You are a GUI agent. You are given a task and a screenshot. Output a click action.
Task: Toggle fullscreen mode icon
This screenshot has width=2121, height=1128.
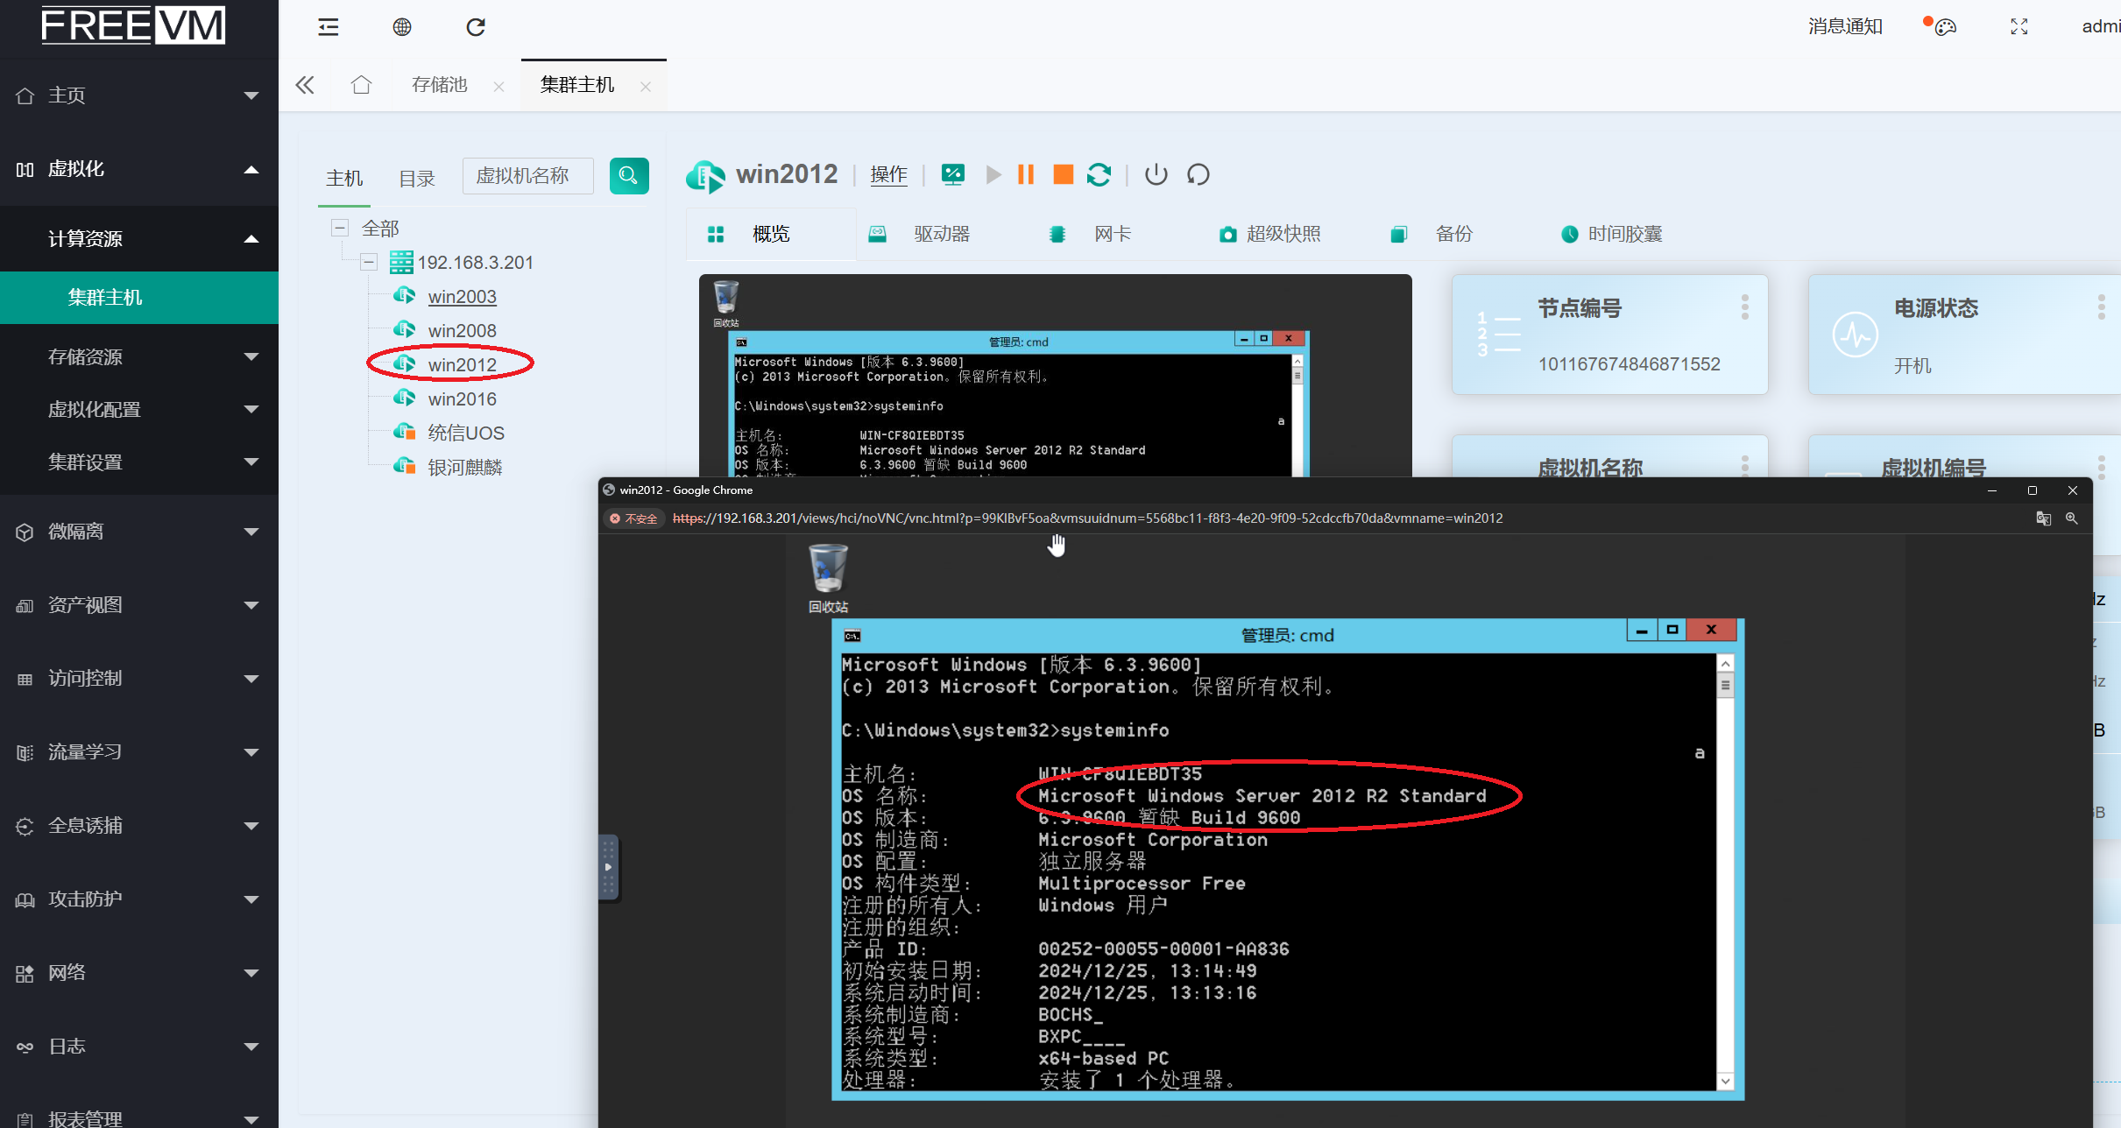pyautogui.click(x=2019, y=27)
